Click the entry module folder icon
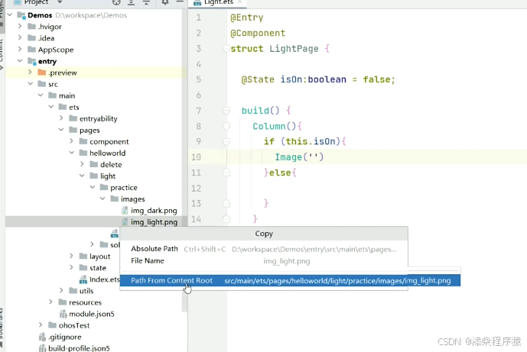This screenshot has width=527, height=352. pos(32,61)
